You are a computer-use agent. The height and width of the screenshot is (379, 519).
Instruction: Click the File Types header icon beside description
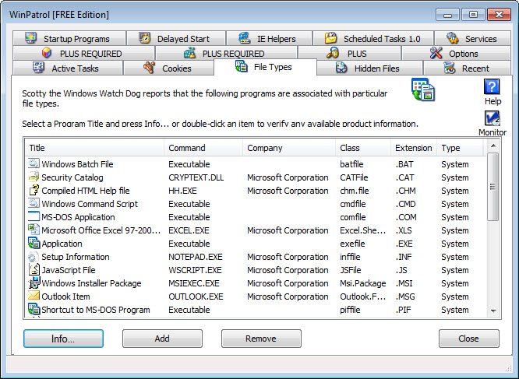click(x=422, y=89)
